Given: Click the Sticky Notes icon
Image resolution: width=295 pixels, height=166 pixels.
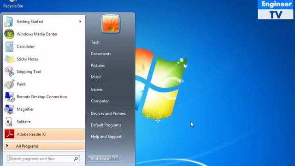Looking at the screenshot, I should [9, 59].
